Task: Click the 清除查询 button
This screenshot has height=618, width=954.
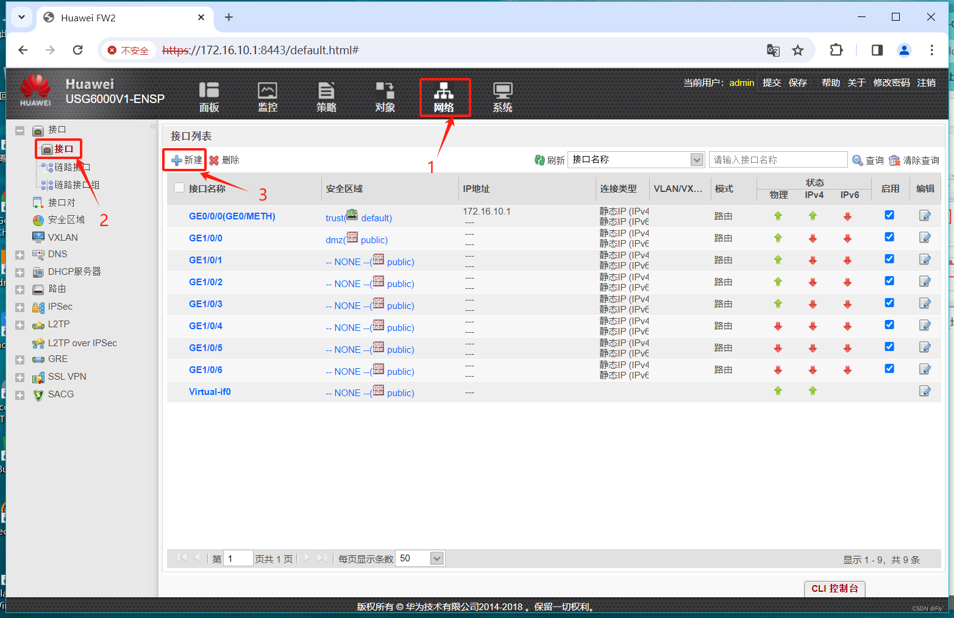Action: point(914,160)
